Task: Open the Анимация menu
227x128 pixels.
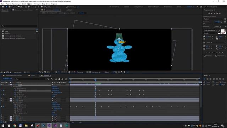Action: (x=37, y=4)
